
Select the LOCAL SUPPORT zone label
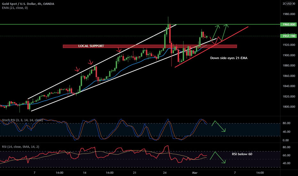click(x=91, y=46)
